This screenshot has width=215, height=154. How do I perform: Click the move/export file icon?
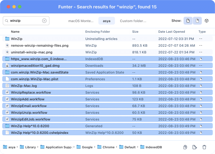coord(195,147)
